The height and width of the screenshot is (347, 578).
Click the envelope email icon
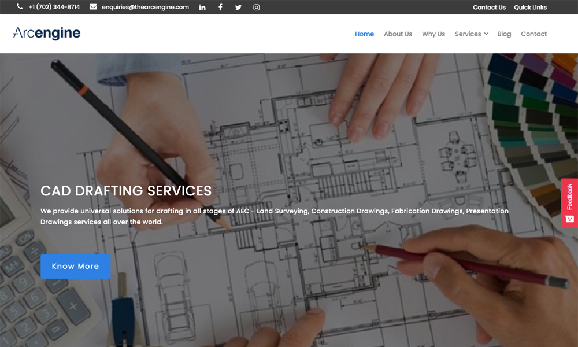[93, 7]
